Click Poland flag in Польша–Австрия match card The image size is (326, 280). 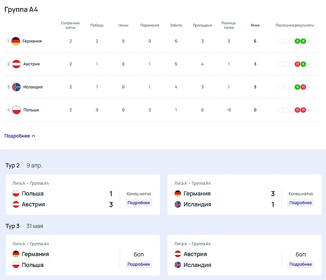[16, 194]
